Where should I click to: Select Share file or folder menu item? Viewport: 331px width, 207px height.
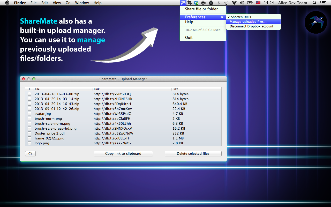point(203,9)
